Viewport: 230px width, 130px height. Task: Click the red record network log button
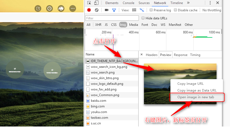89,10
